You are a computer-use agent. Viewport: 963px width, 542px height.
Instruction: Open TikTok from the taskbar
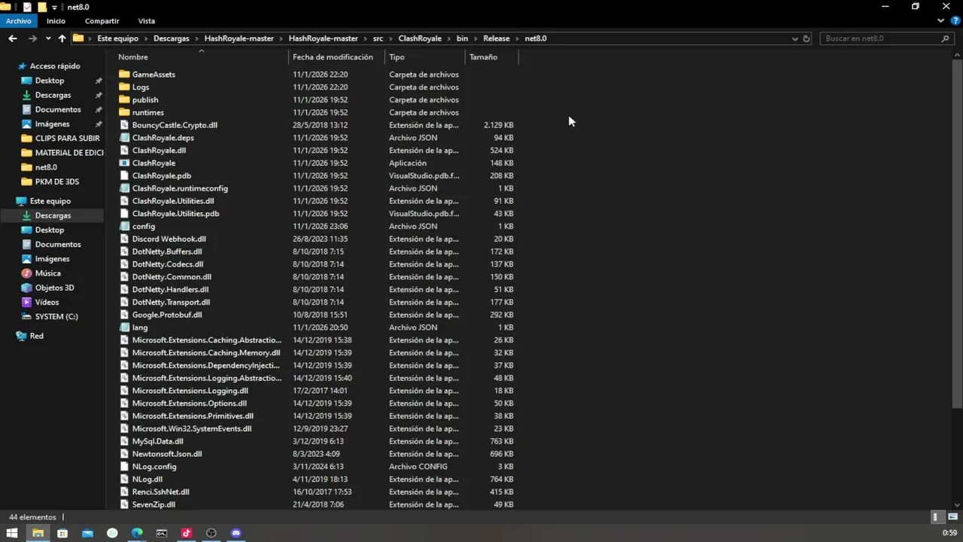(187, 533)
